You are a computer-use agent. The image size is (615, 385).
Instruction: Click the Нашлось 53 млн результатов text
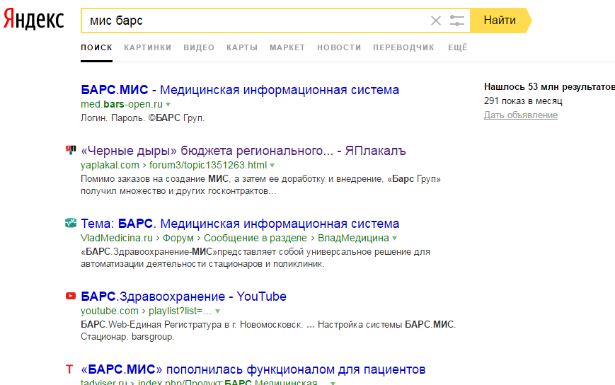pyautogui.click(x=549, y=86)
